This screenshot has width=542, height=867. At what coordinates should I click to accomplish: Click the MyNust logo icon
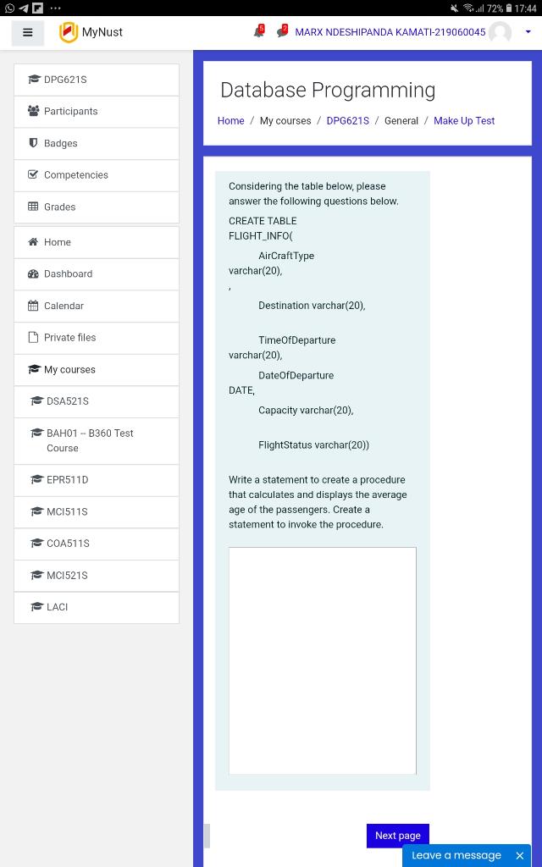(x=68, y=31)
